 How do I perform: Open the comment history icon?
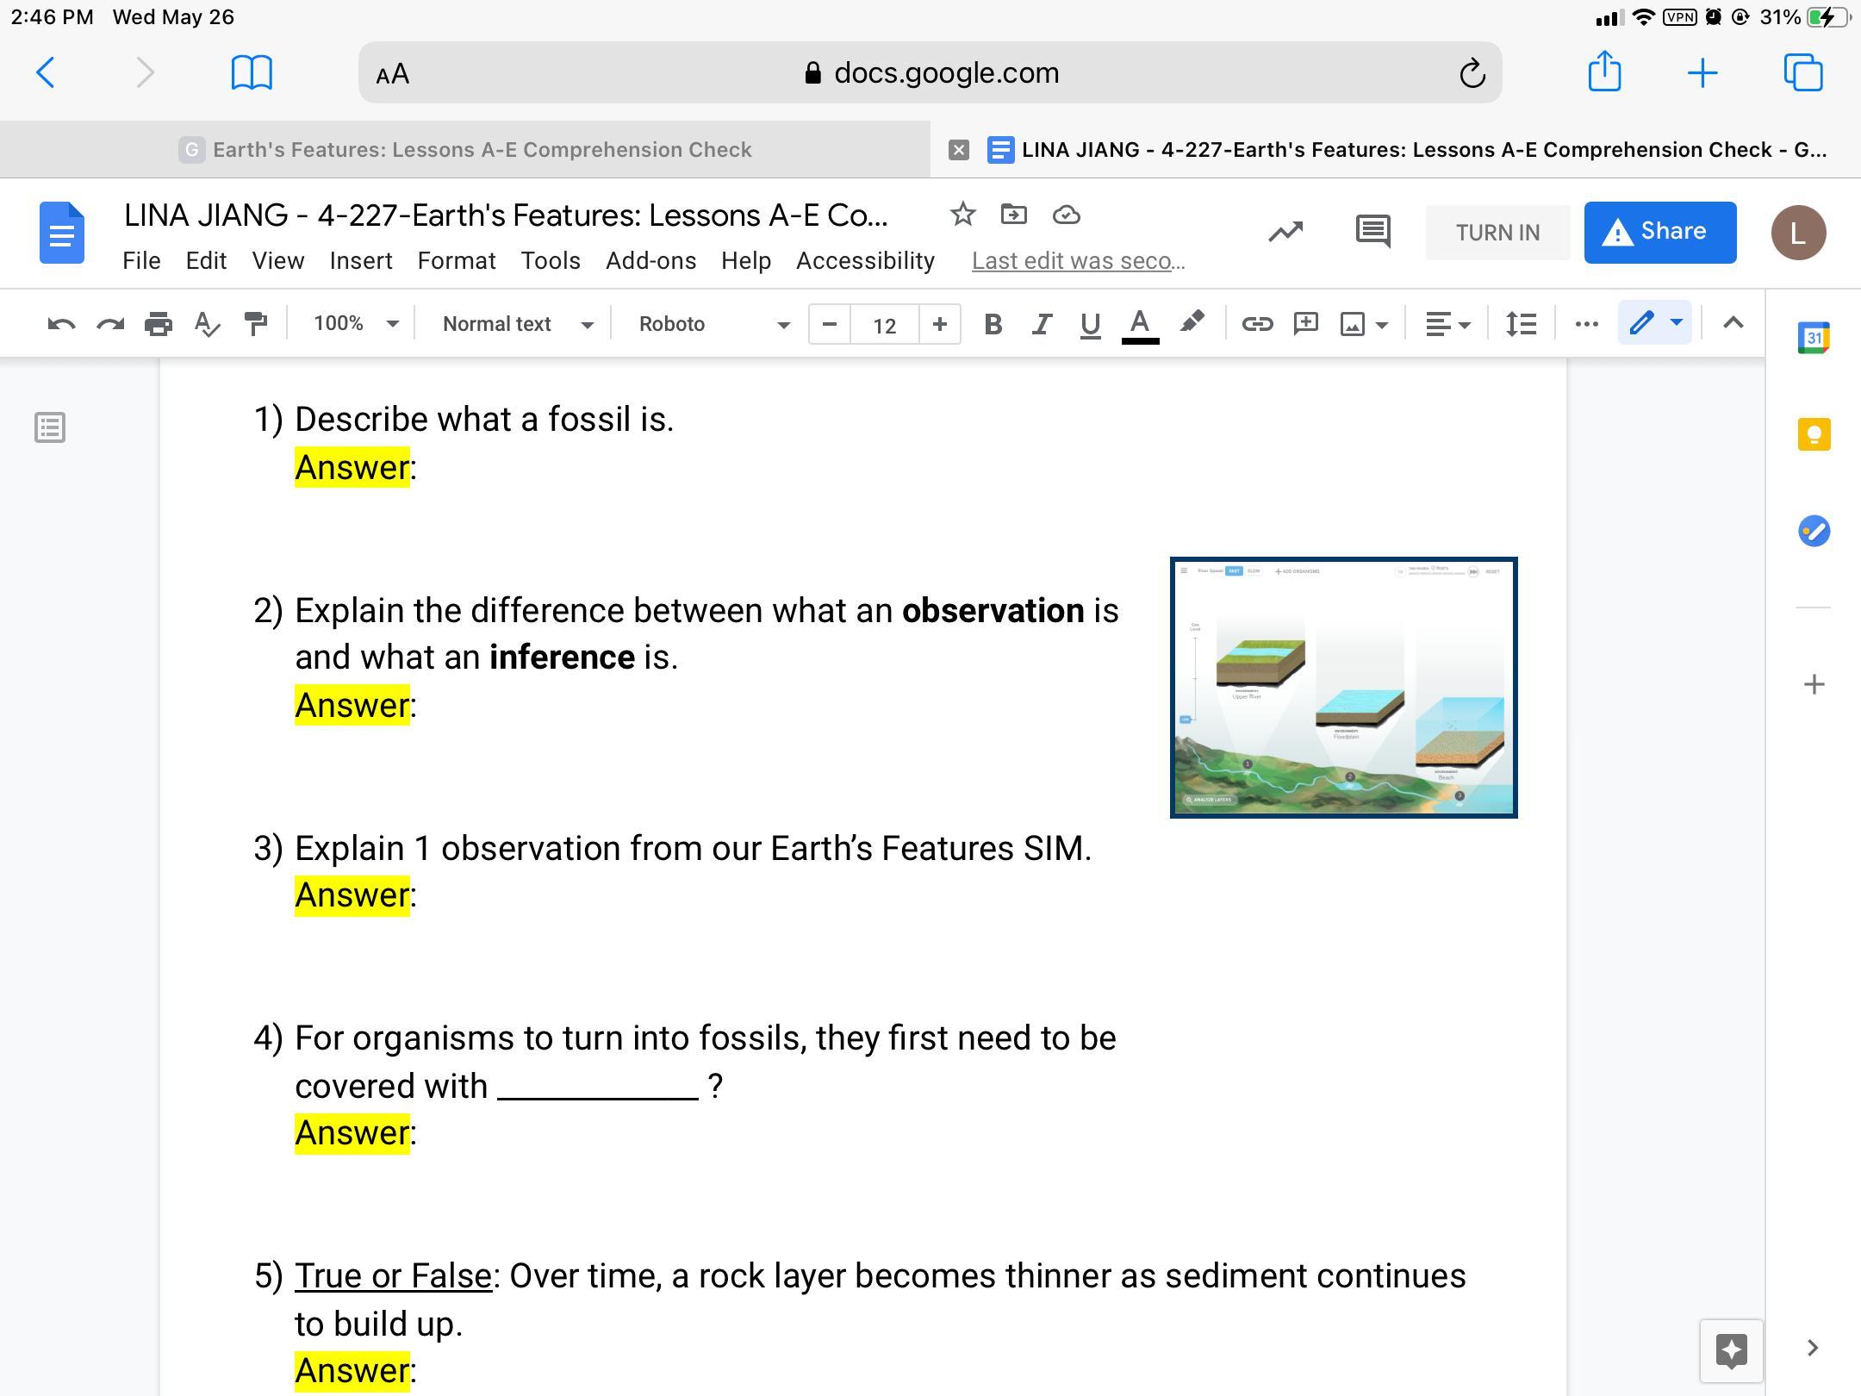click(1372, 231)
